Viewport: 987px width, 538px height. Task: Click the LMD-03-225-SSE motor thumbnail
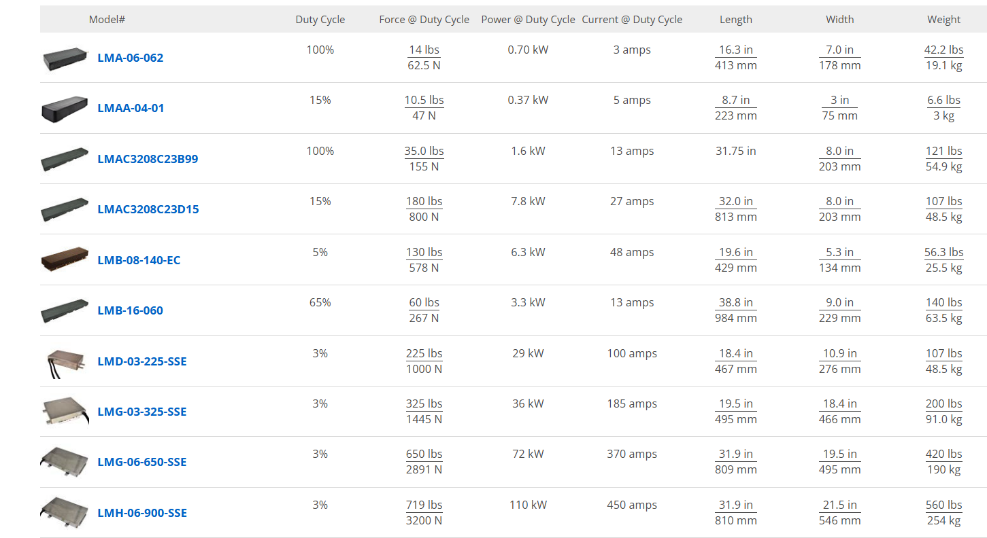pos(65,361)
